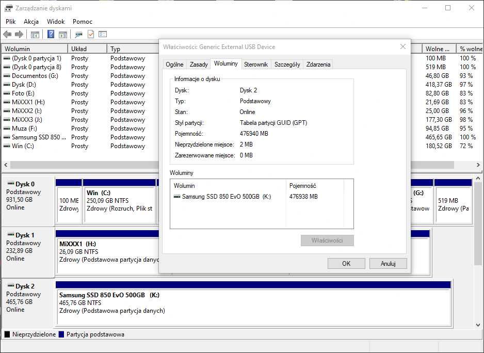Toggle the console tree toolbar icon
Viewport: 484px width, 353px height.
(x=35, y=34)
